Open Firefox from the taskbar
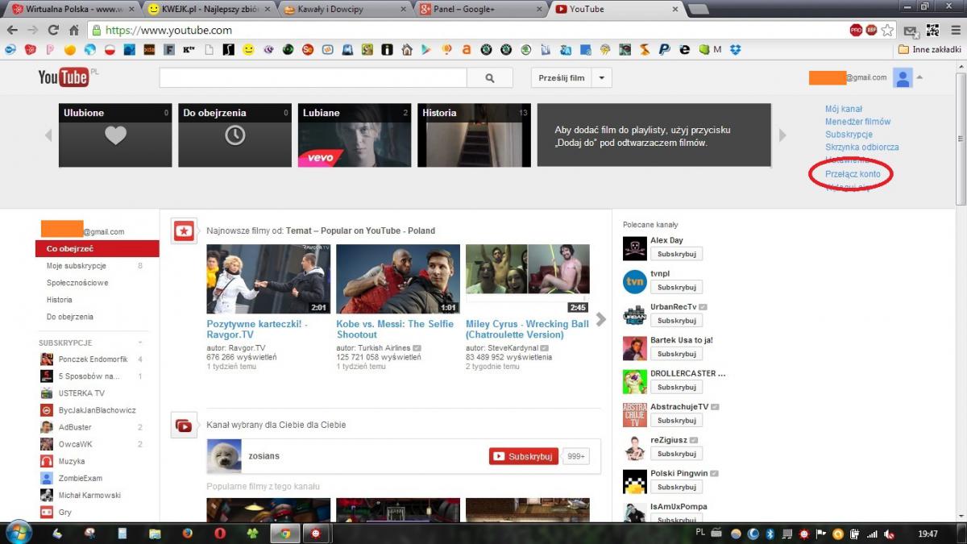 click(x=187, y=534)
